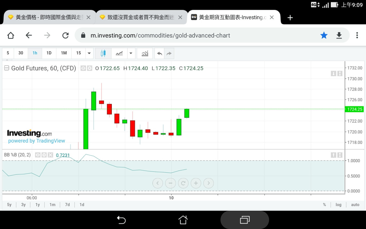
Task: Expand the interval dropdown arrow
Action: (89, 53)
